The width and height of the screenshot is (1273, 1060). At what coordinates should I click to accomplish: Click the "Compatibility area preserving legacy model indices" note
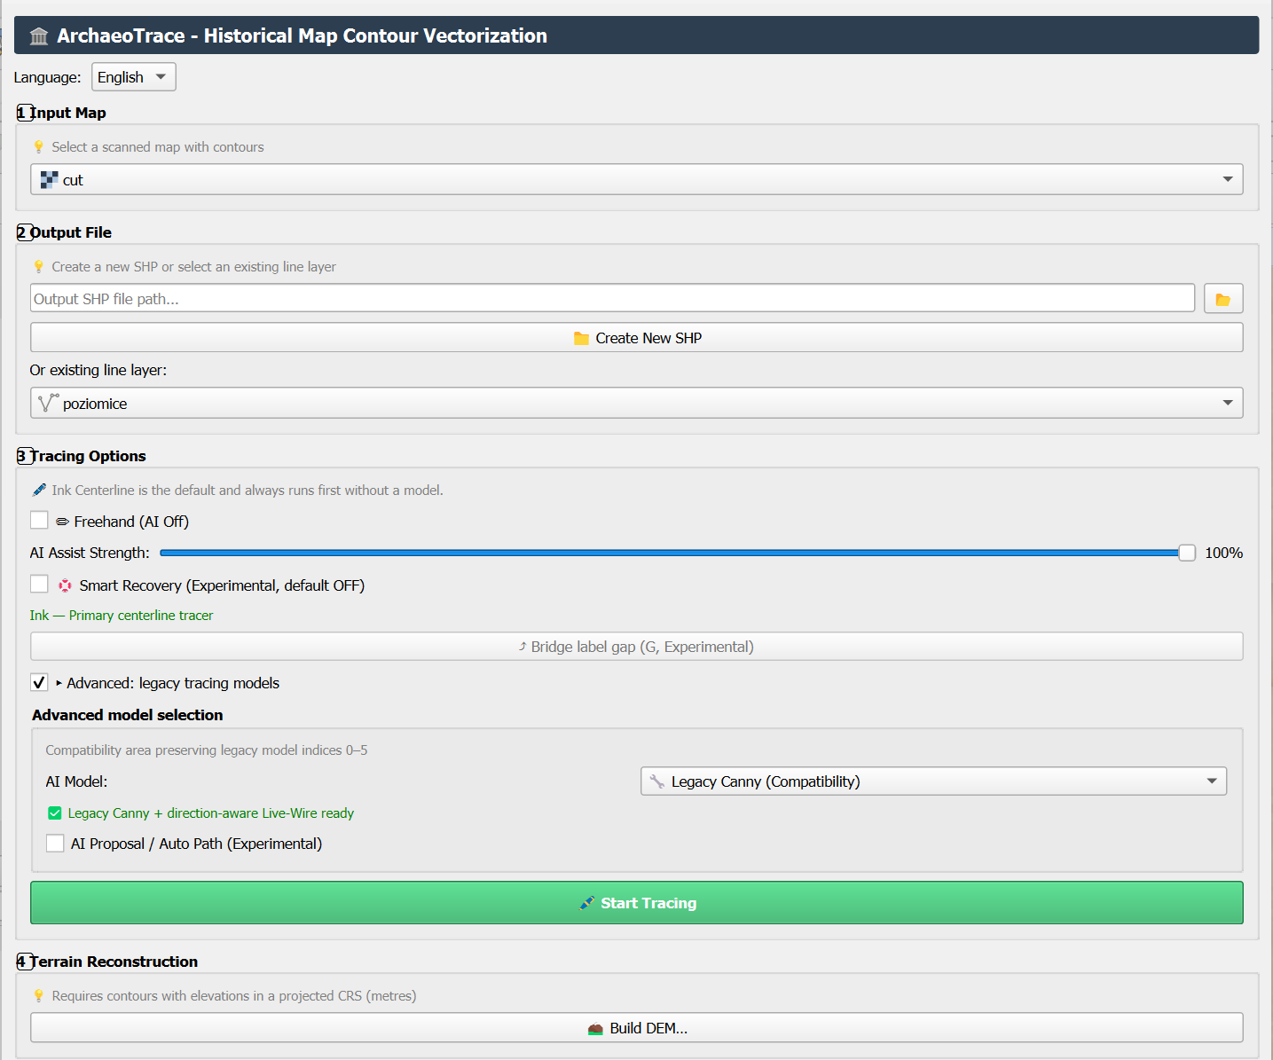(x=207, y=750)
